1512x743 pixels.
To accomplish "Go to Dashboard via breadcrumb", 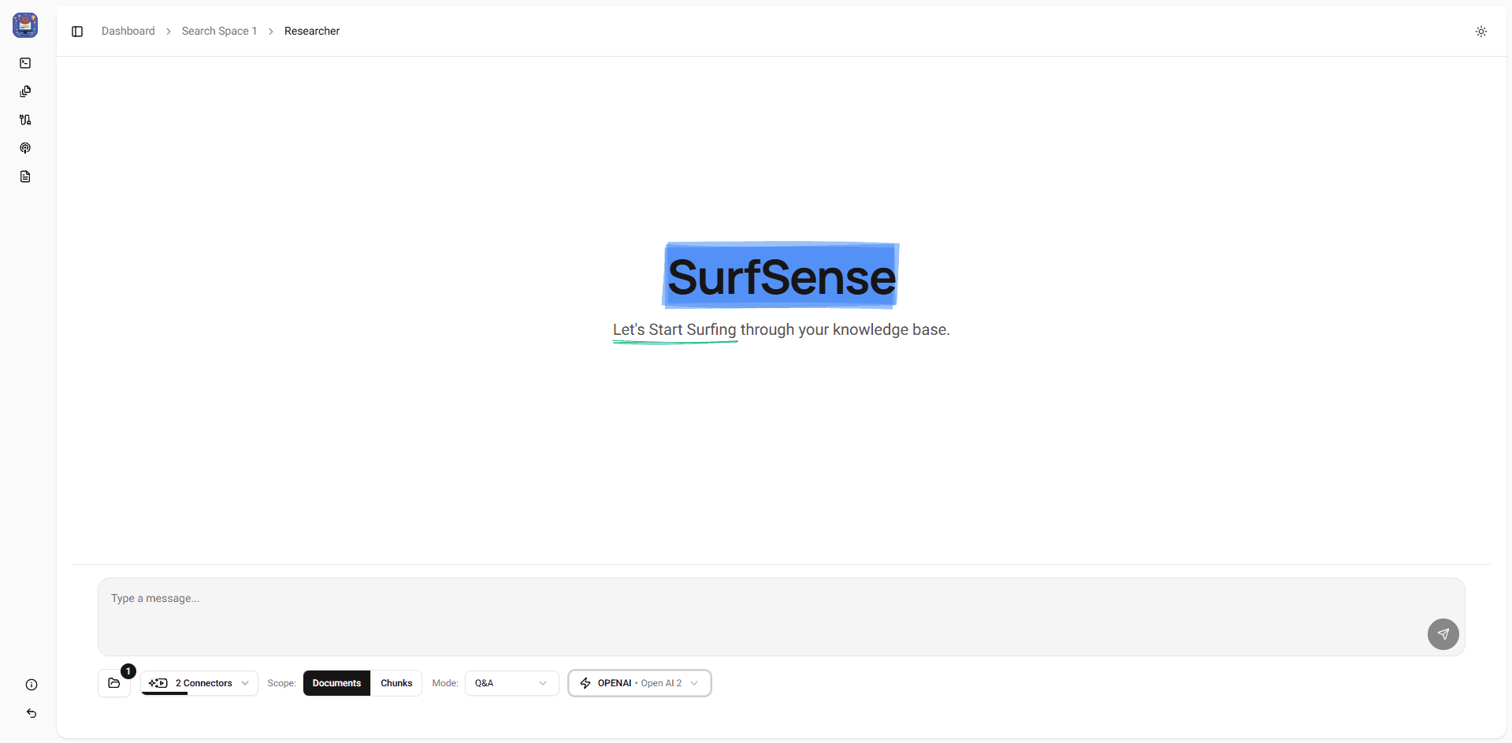I will (x=128, y=32).
